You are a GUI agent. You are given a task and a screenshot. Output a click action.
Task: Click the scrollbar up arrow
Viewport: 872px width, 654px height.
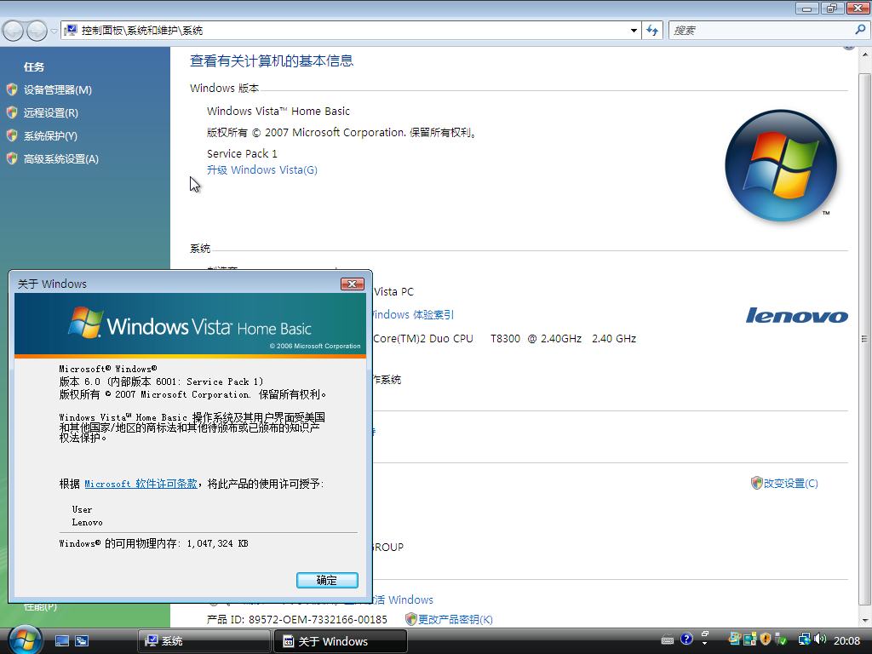(865, 55)
